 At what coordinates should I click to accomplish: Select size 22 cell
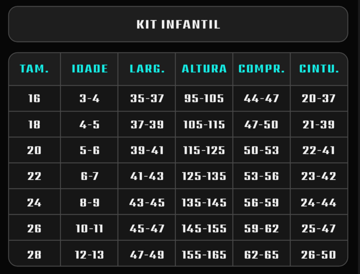click(x=35, y=176)
